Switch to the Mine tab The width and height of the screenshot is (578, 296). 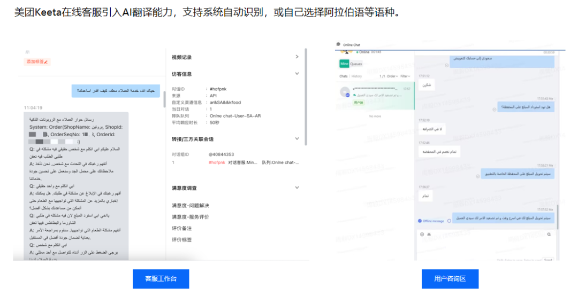344,64
